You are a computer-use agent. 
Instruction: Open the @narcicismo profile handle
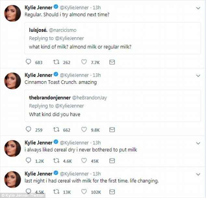pos(63,30)
